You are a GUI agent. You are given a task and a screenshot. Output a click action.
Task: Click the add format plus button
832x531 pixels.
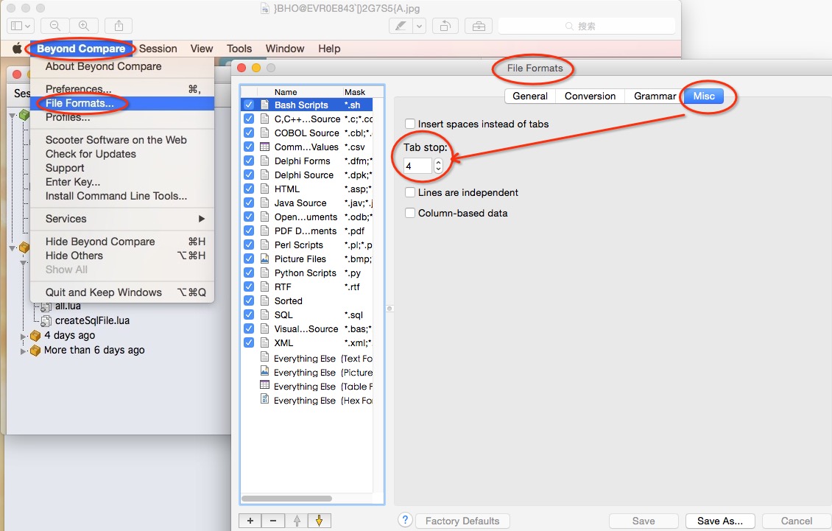(x=250, y=521)
